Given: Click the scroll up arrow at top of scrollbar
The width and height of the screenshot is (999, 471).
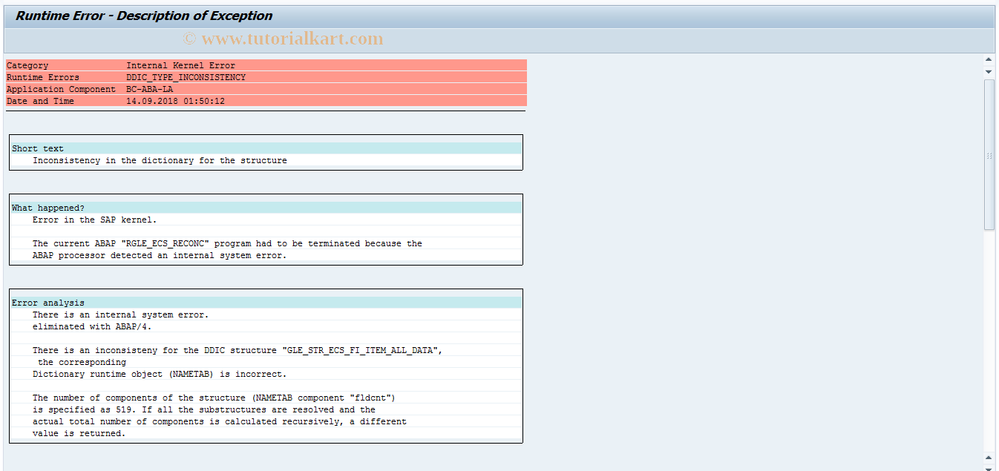Looking at the screenshot, I should point(989,59).
